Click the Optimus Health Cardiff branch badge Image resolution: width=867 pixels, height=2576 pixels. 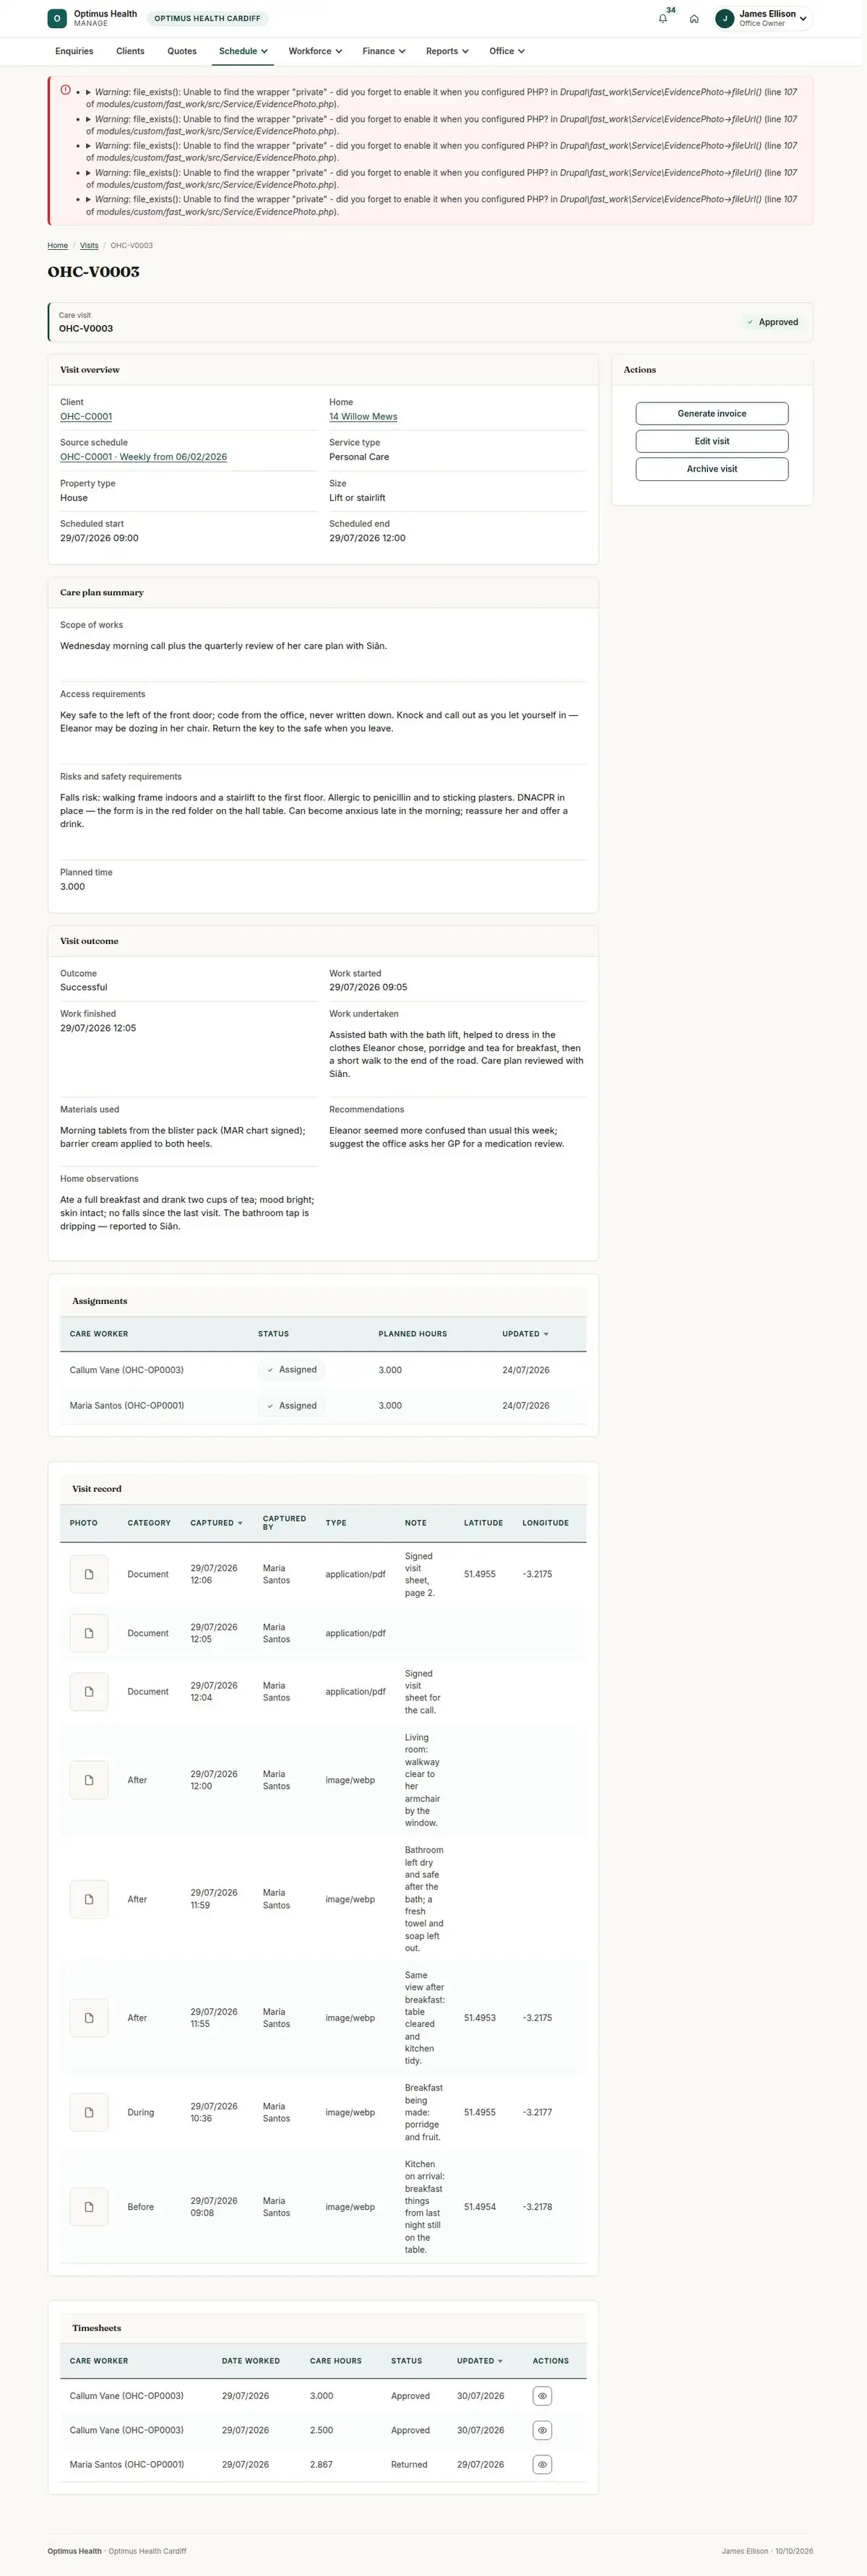207,18
